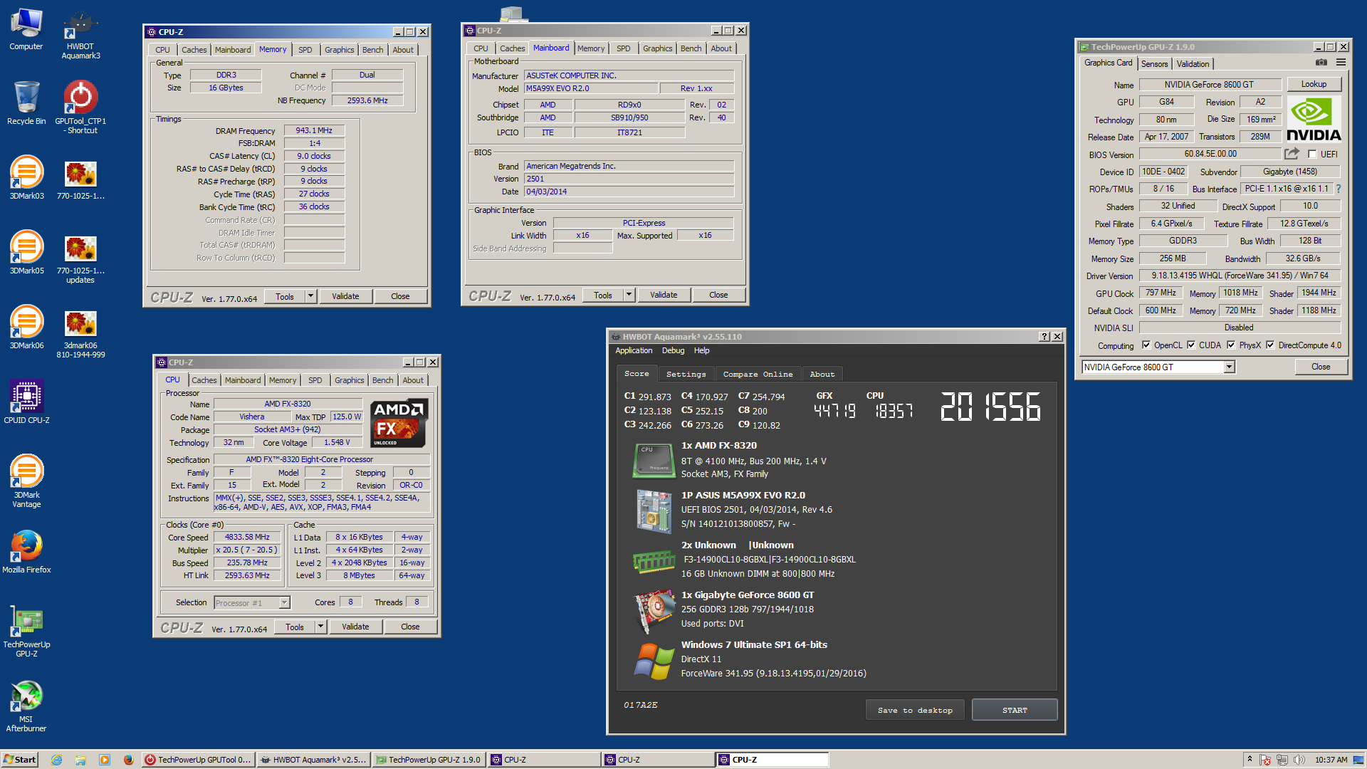
Task: Launch HWBOT Aquamark3 desktop shortcut
Action: pyautogui.click(x=80, y=34)
